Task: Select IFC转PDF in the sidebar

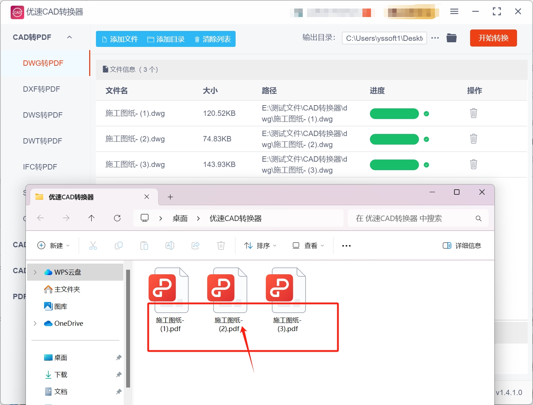Action: click(x=40, y=167)
